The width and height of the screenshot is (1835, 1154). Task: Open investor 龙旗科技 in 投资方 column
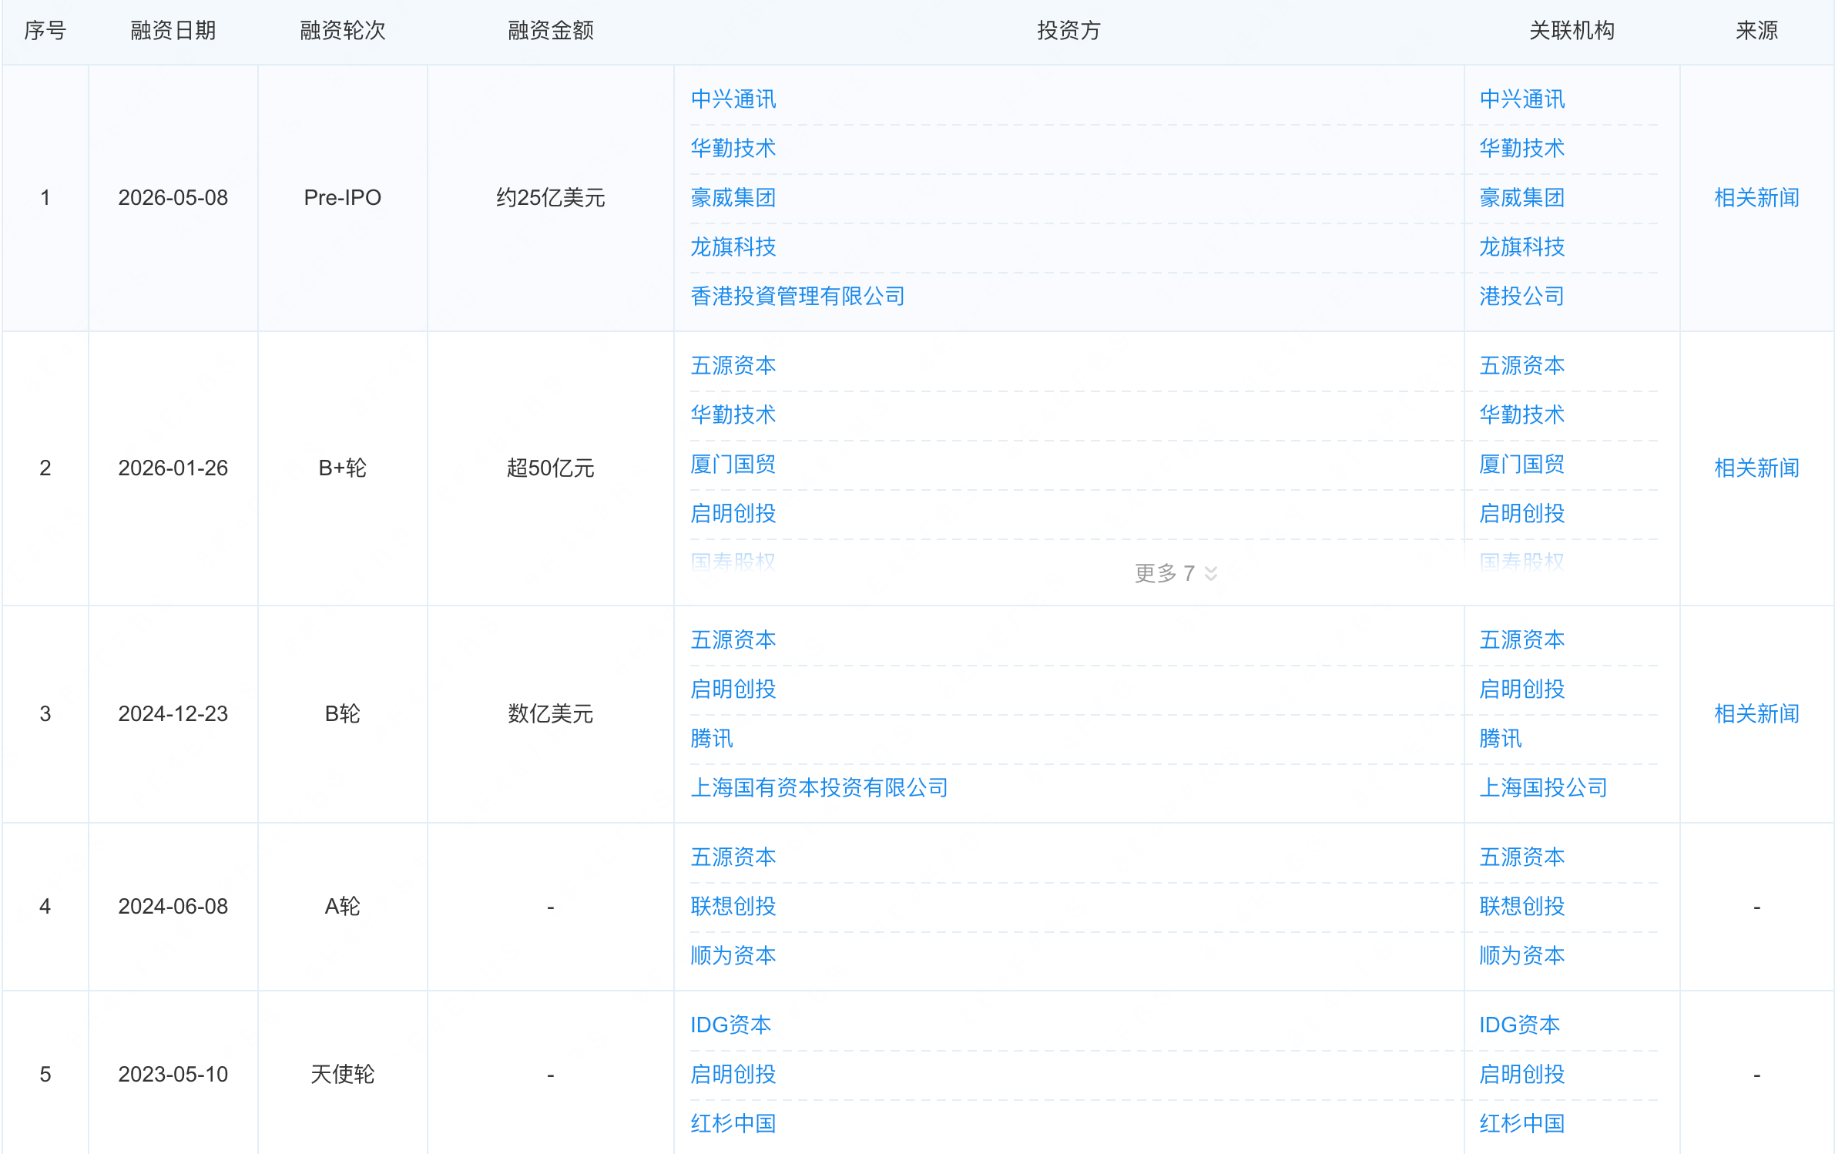click(x=733, y=247)
